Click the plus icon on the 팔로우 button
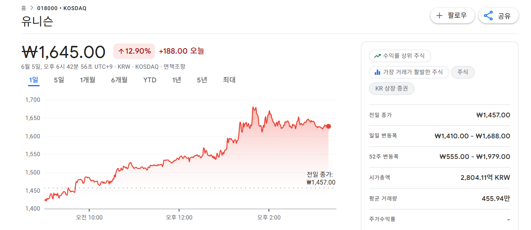 (x=439, y=16)
